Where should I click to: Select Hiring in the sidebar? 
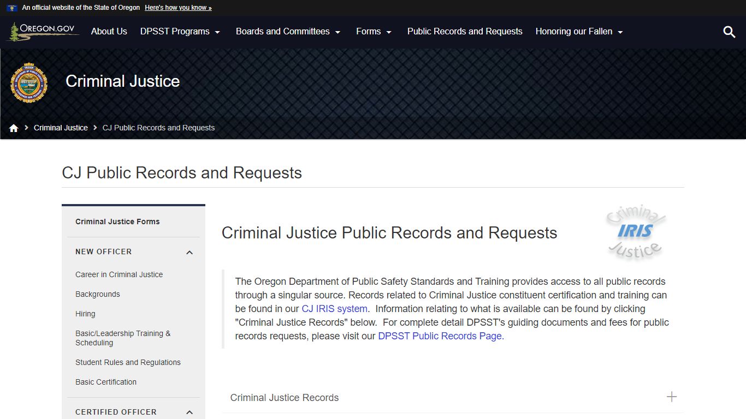pyautogui.click(x=85, y=314)
